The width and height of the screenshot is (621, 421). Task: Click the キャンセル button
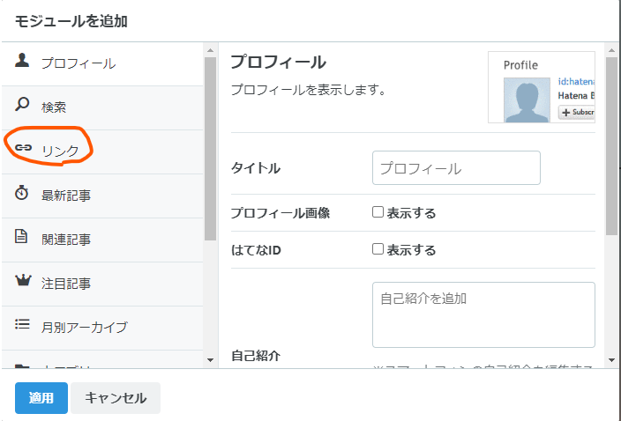(116, 398)
